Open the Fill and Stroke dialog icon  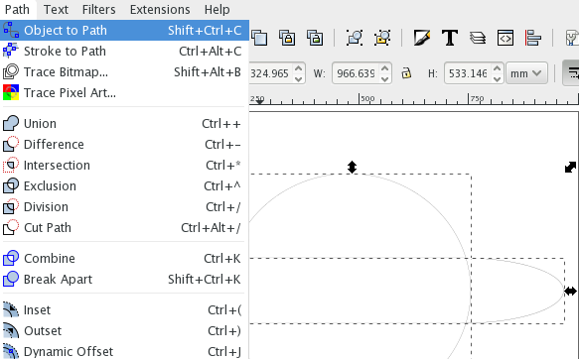pos(422,38)
